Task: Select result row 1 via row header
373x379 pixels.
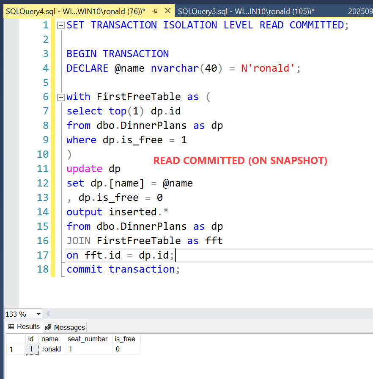Action: coord(12,349)
